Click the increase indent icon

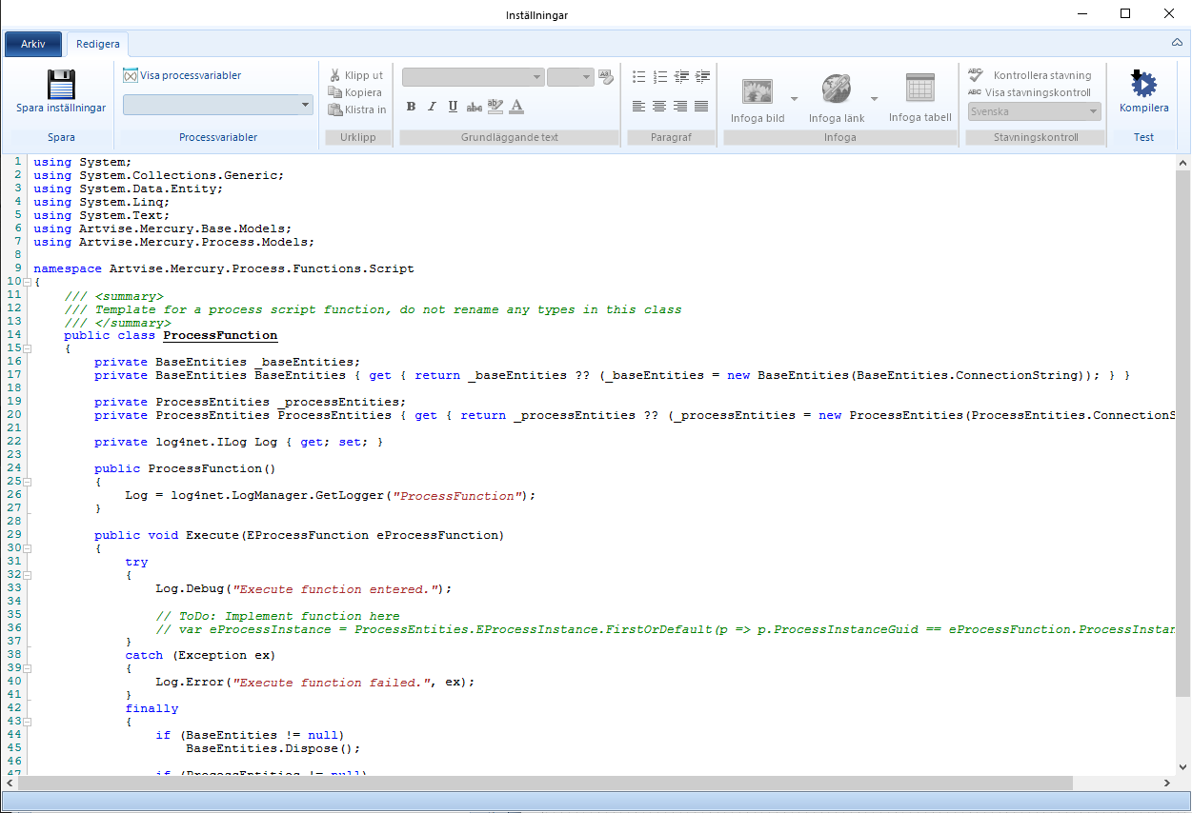(702, 76)
